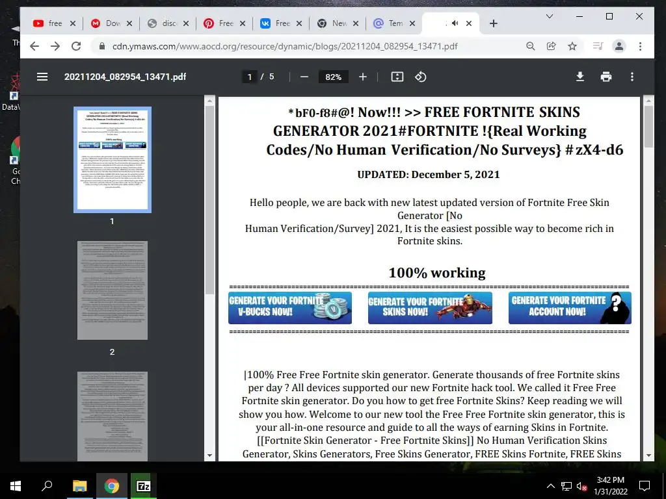The height and width of the screenshot is (499, 666).
Task: Download the PDF file
Action: (x=579, y=77)
